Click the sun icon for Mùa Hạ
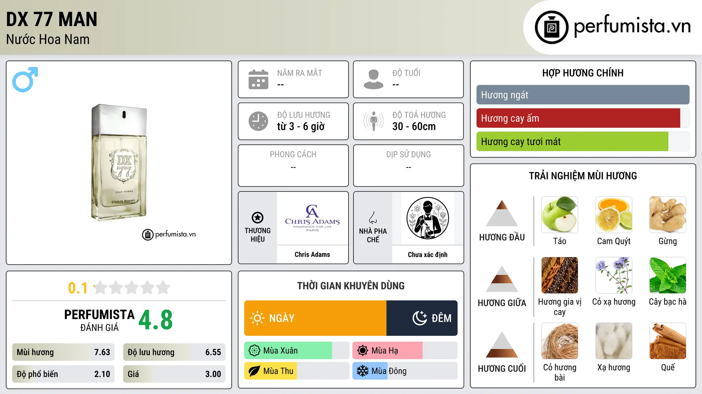This screenshot has width=702, height=394. 363,351
